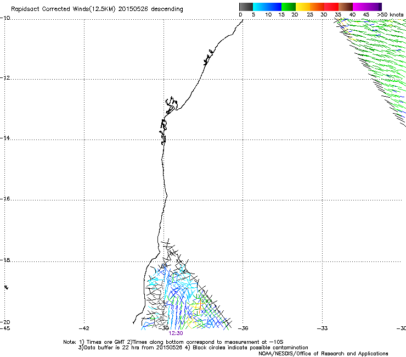Viewport: 406px width, 357px height.
Task: Click the yellow 20-25 knots color swatch
Action: (x=303, y=7)
